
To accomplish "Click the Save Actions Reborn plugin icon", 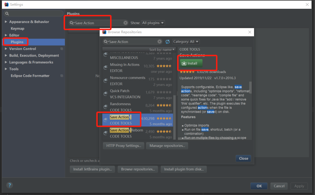I will coord(106,133).
